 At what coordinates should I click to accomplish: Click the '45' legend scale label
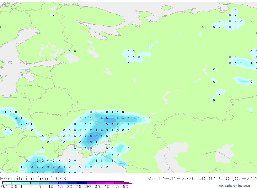116,186
